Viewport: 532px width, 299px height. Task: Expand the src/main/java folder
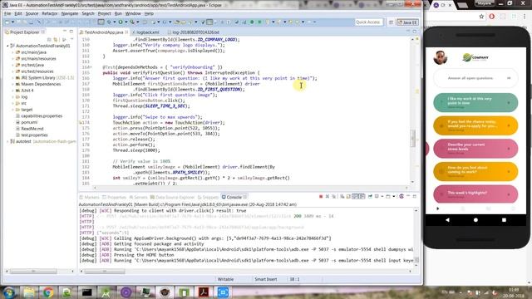[x=13, y=52]
